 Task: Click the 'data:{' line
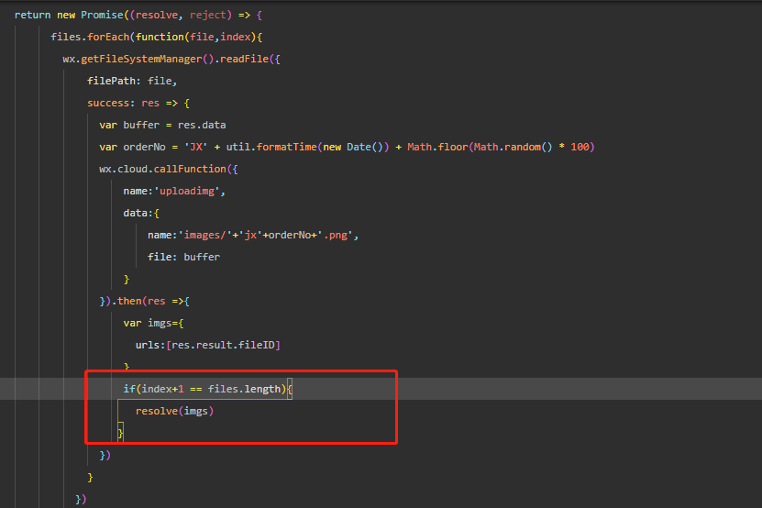coord(141,213)
